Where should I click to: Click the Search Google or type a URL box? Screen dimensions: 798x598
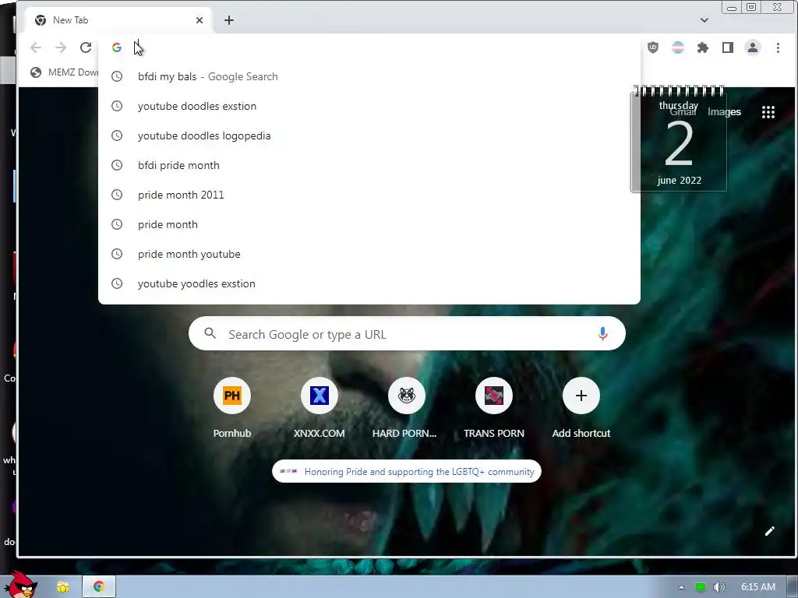(x=407, y=333)
